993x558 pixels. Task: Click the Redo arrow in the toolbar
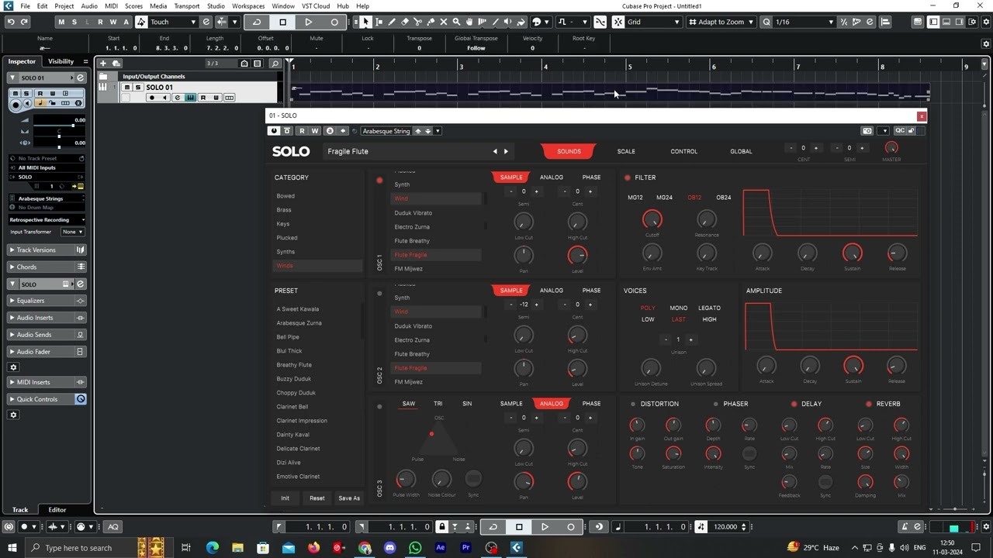click(25, 22)
